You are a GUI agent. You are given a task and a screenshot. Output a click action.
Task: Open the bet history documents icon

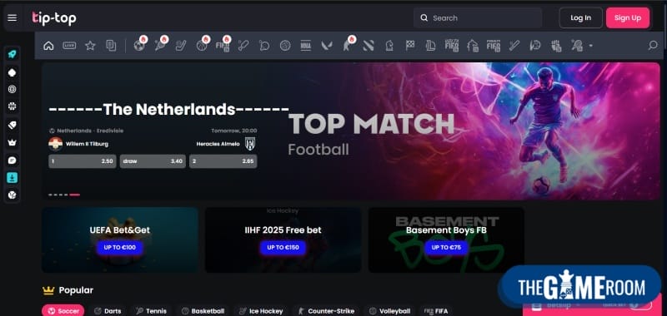pos(111,46)
